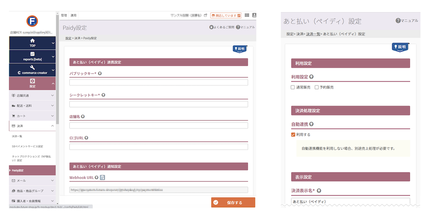Click the question-mark icon in right panel マニュアル

coord(398,21)
